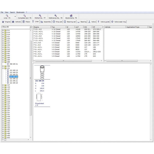Open Complete text F6 search

[24, 16]
